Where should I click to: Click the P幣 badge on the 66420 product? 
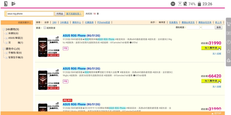pos(65,81)
